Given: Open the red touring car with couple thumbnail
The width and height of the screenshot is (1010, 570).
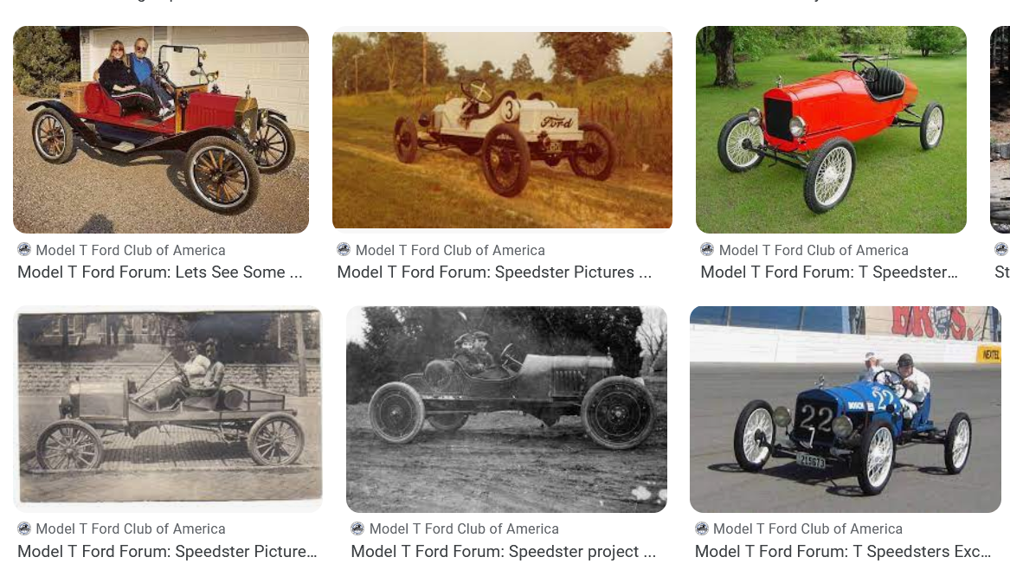Looking at the screenshot, I should pos(161,130).
